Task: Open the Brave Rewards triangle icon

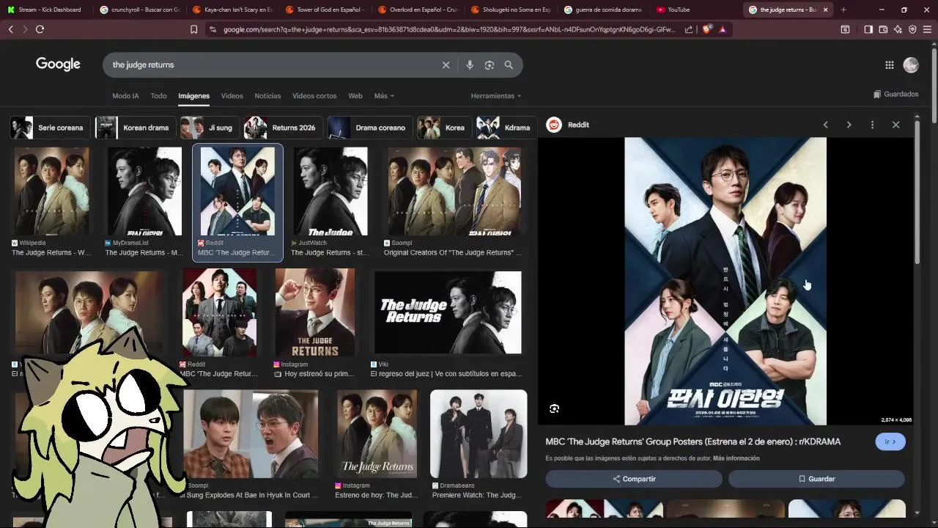Action: pos(723,29)
